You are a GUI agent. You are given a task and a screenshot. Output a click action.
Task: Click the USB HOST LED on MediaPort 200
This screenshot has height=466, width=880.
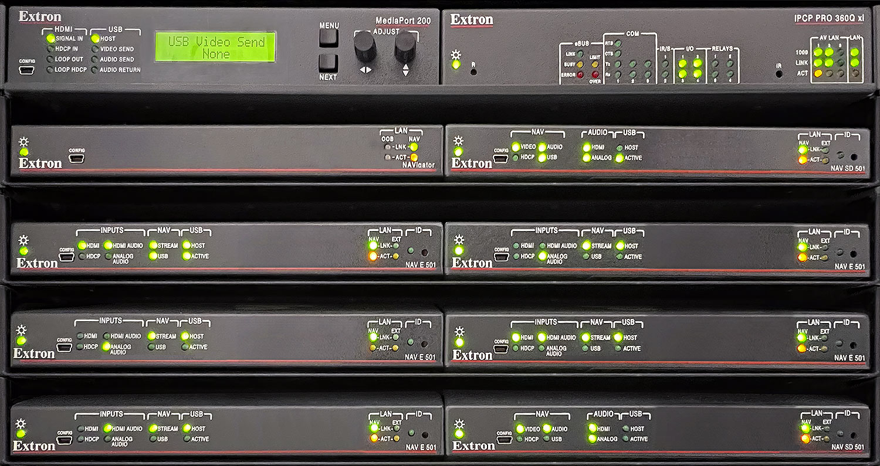click(x=94, y=39)
